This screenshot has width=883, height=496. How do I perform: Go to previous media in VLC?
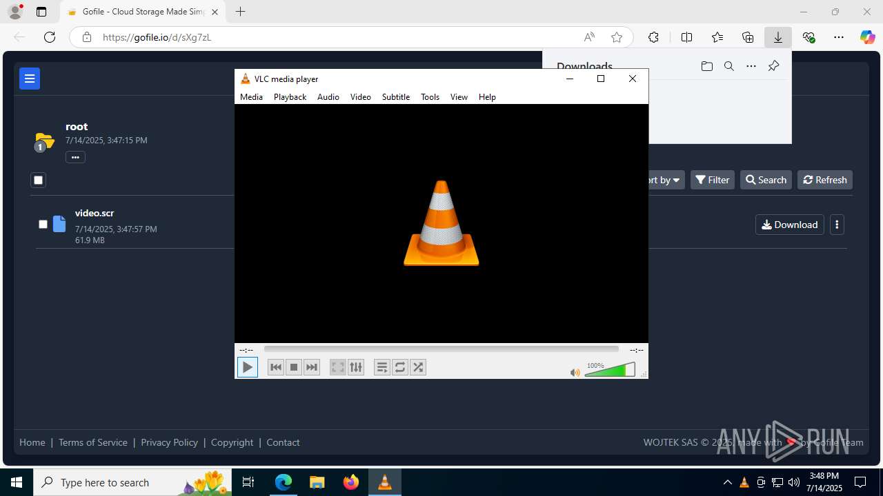point(276,367)
